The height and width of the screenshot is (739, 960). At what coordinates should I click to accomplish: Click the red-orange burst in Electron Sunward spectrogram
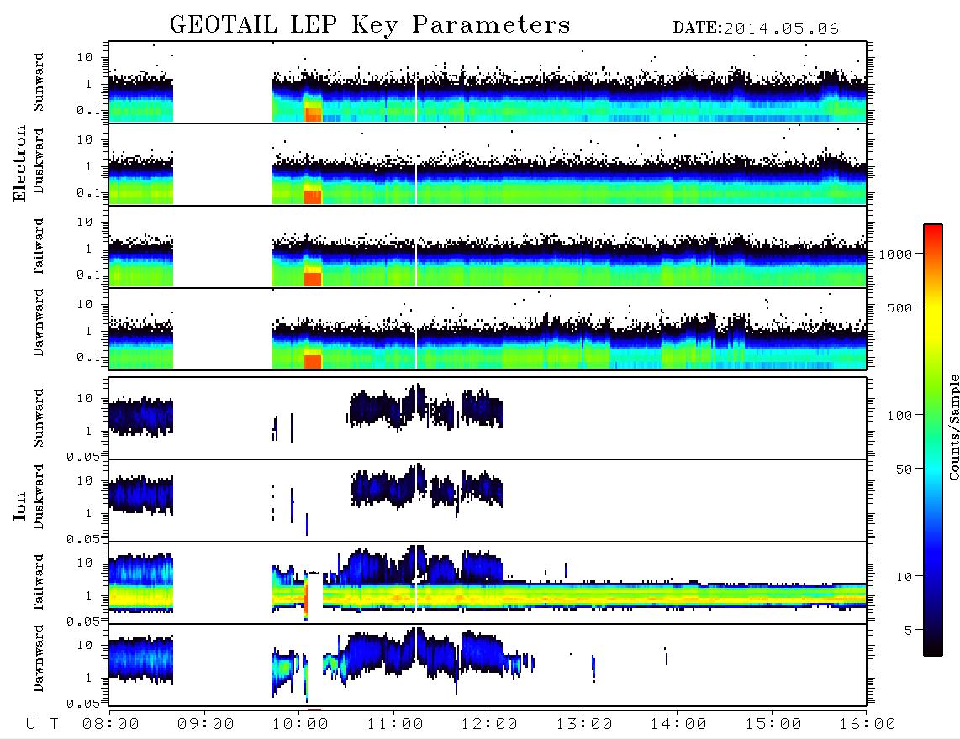[313, 114]
